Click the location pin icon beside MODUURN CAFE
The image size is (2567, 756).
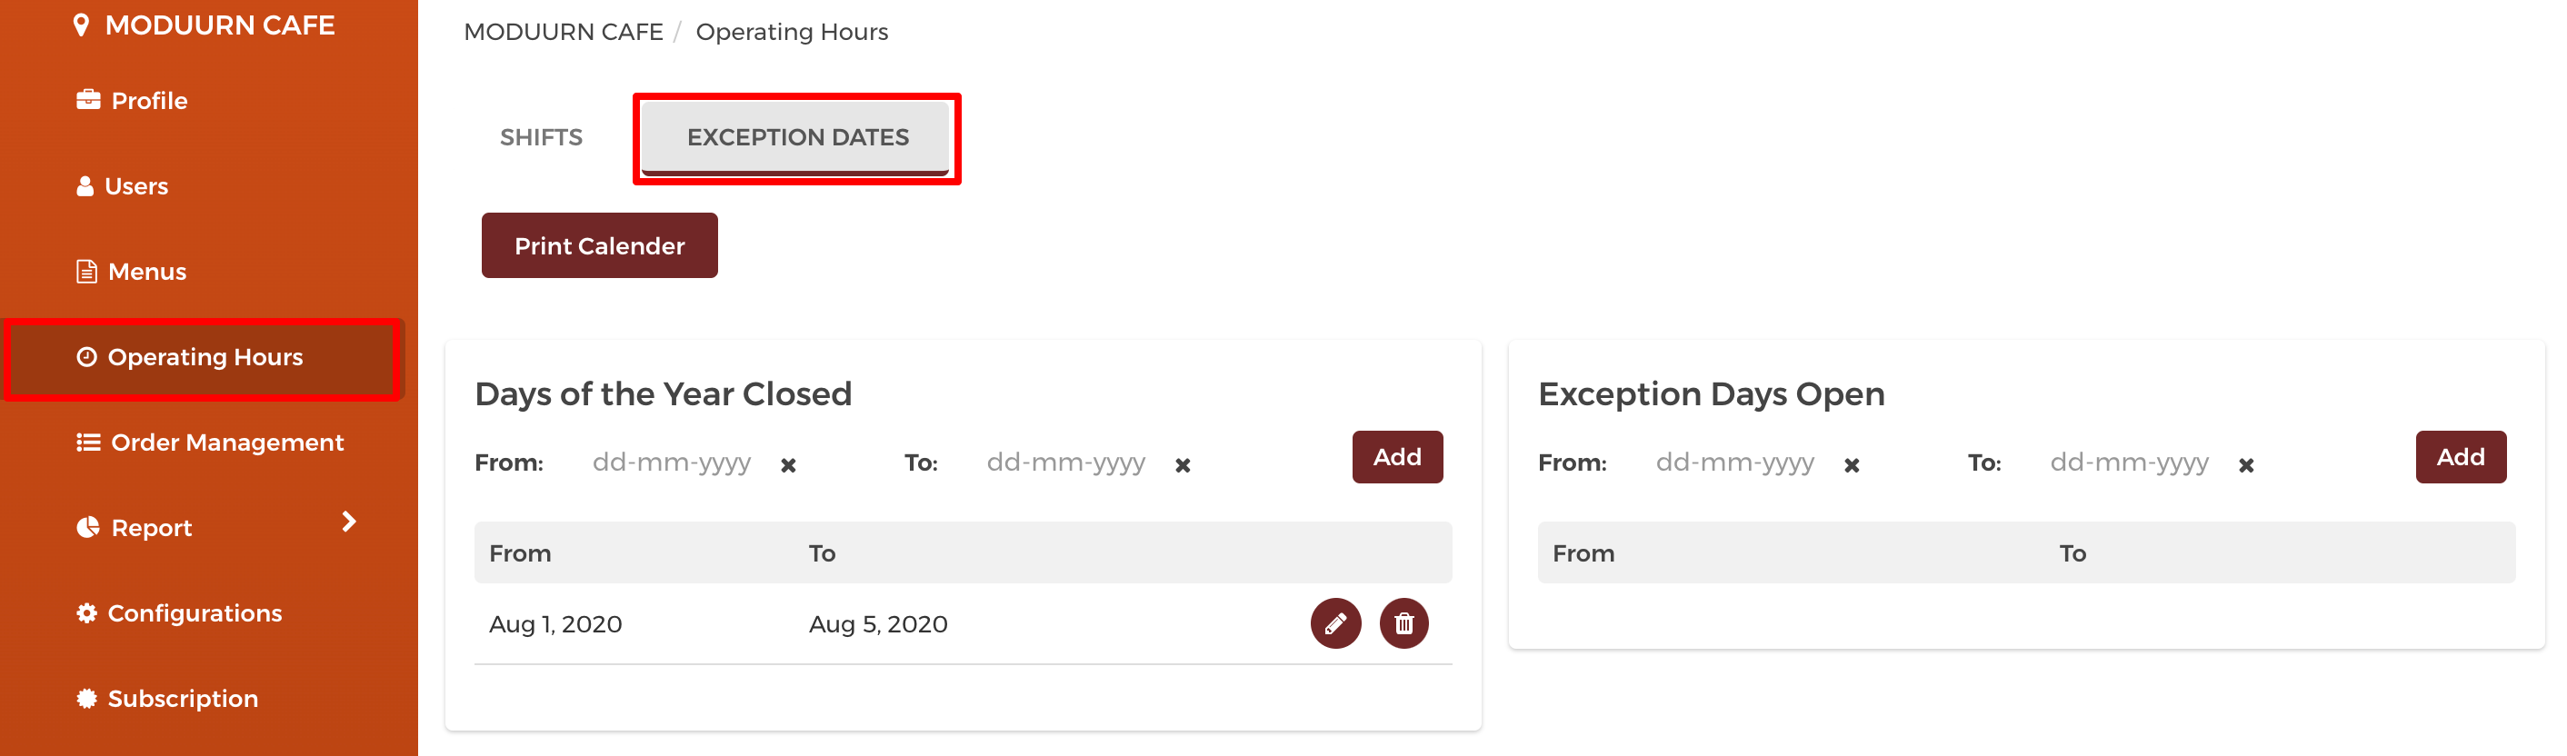(82, 25)
